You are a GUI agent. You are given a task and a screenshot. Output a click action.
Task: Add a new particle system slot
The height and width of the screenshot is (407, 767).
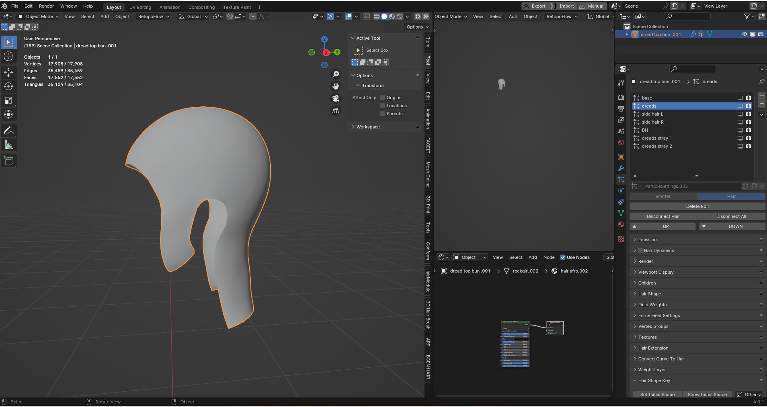762,96
